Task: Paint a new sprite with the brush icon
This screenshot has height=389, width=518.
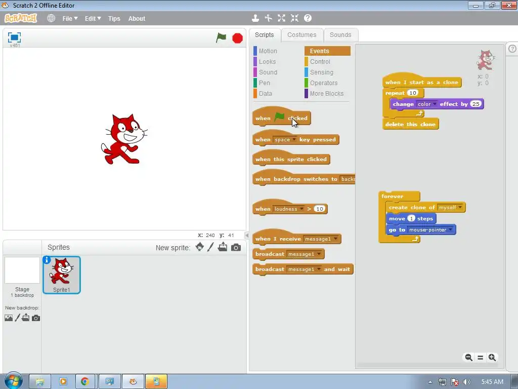Action: click(x=210, y=247)
